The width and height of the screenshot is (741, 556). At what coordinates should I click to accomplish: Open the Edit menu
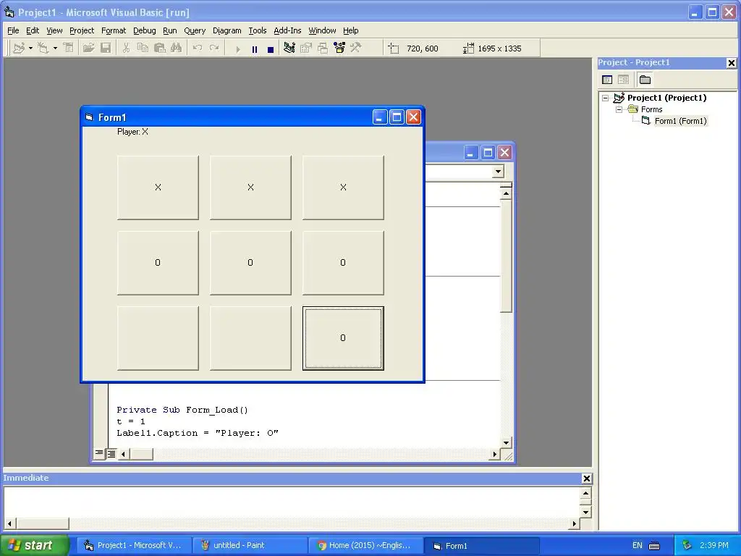pos(33,30)
